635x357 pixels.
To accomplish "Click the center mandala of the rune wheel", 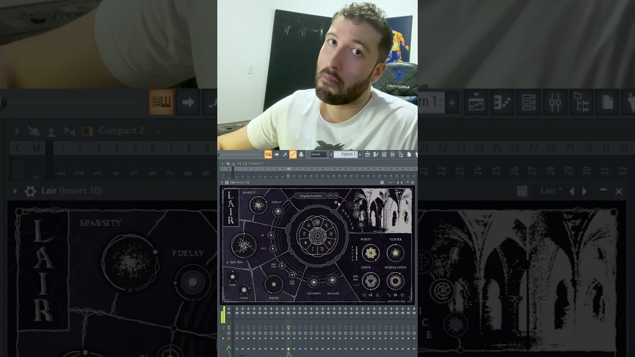I will [317, 235].
